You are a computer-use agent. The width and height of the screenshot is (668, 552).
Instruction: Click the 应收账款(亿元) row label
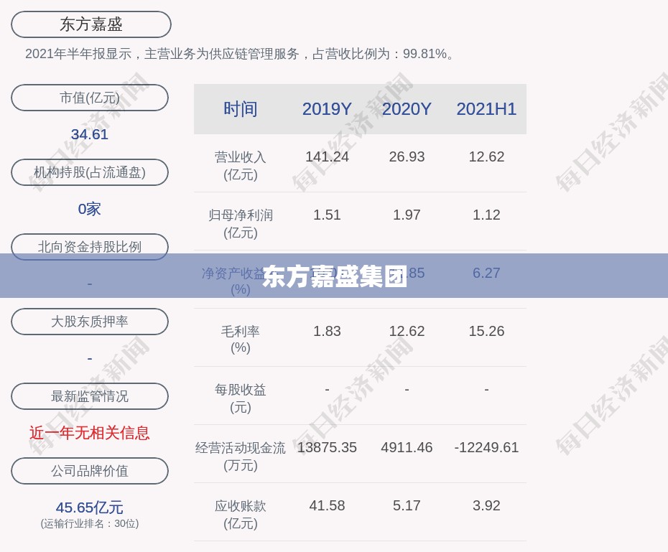(x=241, y=515)
